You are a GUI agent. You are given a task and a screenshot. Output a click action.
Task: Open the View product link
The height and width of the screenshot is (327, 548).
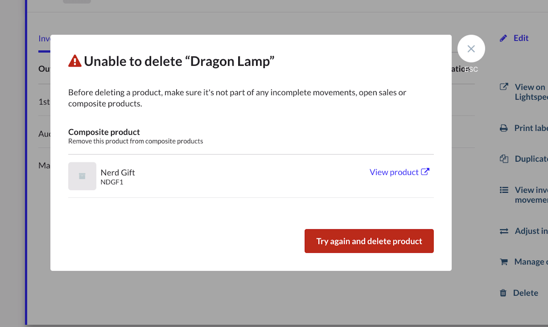tap(394, 172)
